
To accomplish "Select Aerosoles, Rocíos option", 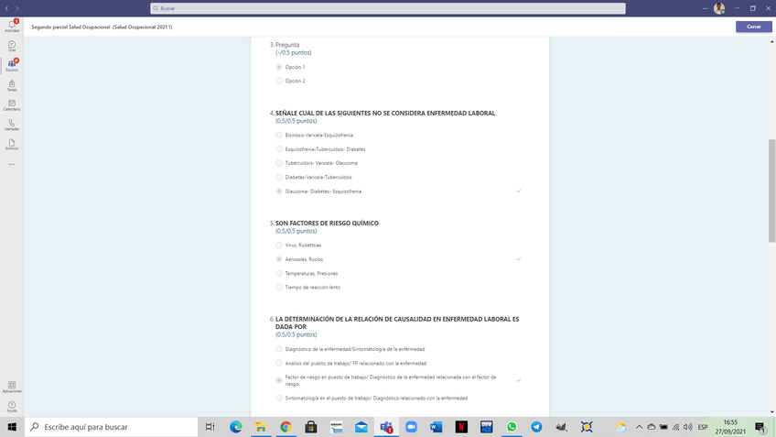I will [x=279, y=259].
